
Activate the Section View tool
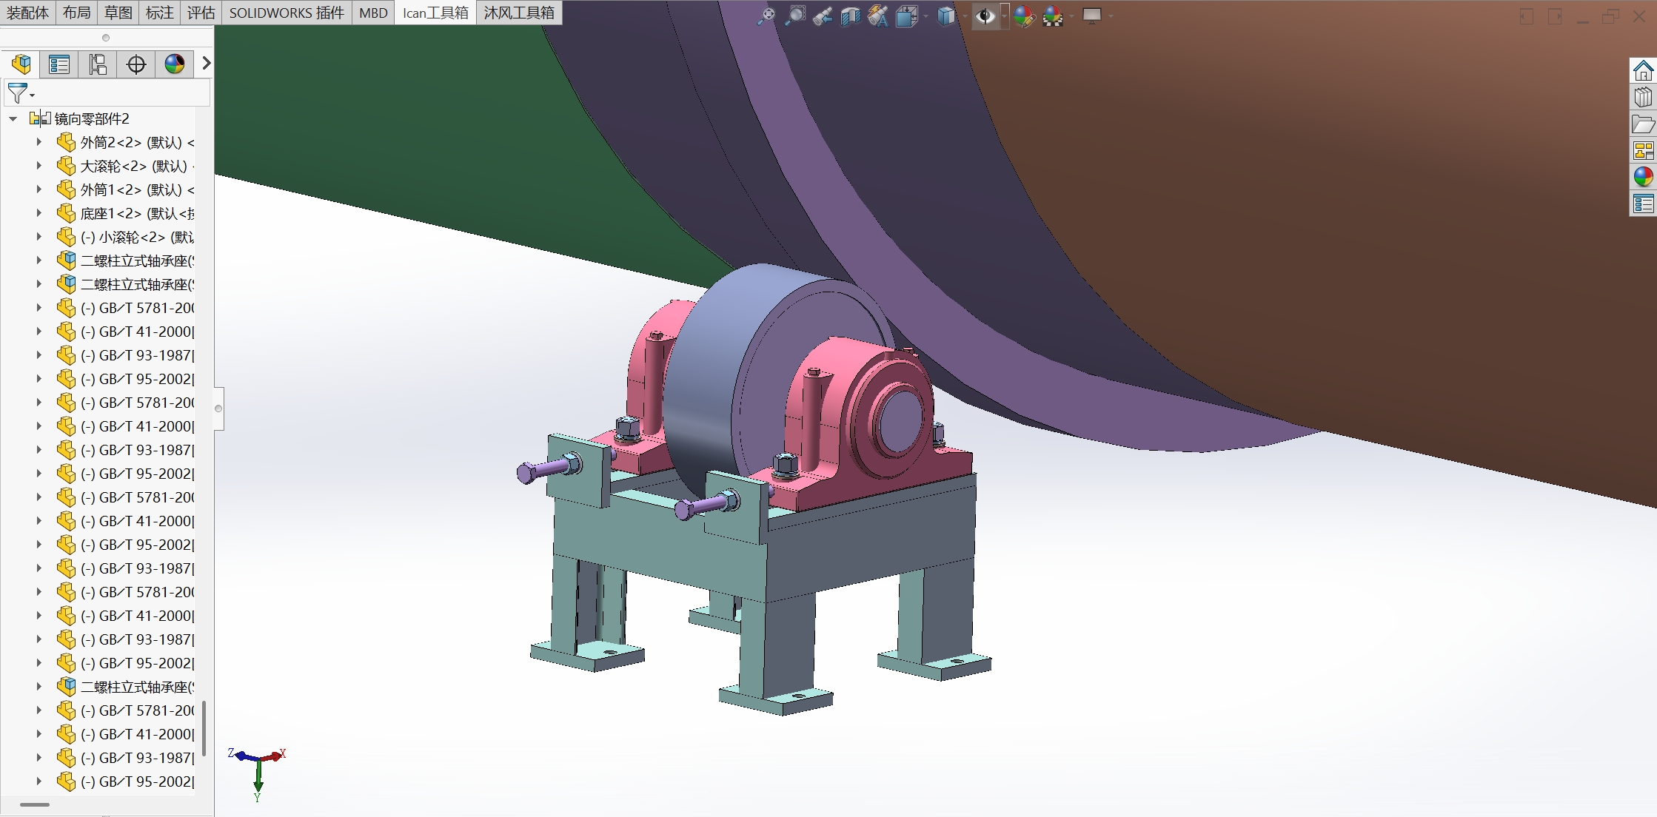[x=851, y=16]
